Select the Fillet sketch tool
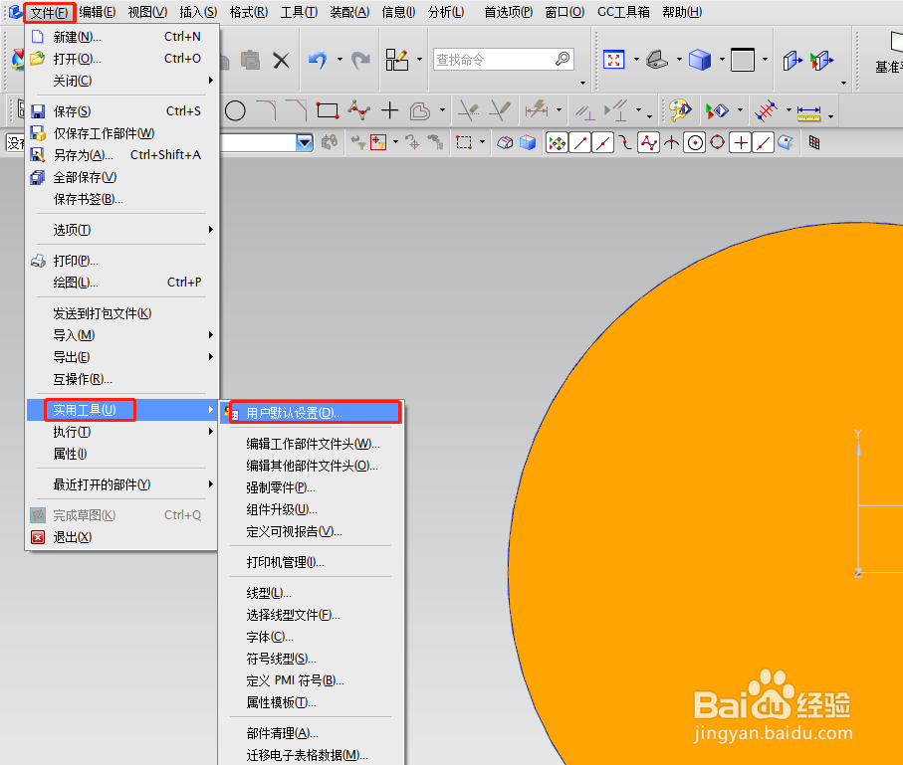The width and height of the screenshot is (903, 765). 266,110
